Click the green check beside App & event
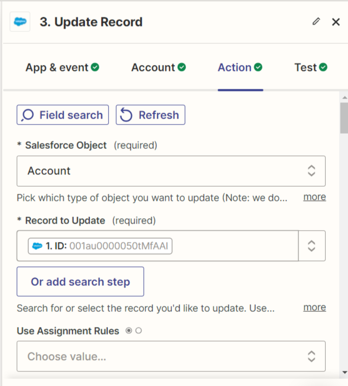Screen dimensions: 348x386 click(x=95, y=67)
